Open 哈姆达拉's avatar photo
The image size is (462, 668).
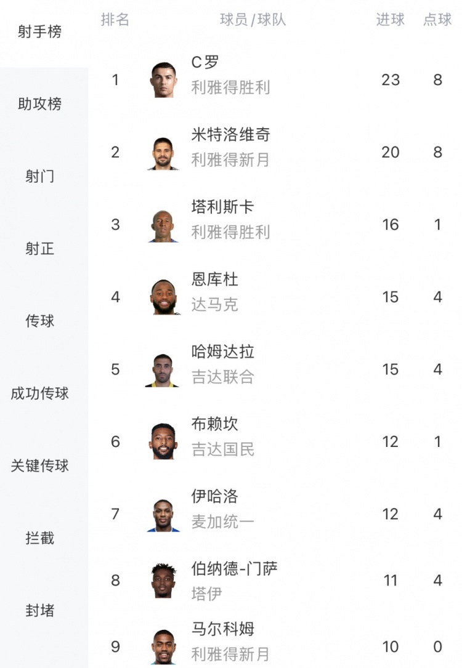click(163, 370)
